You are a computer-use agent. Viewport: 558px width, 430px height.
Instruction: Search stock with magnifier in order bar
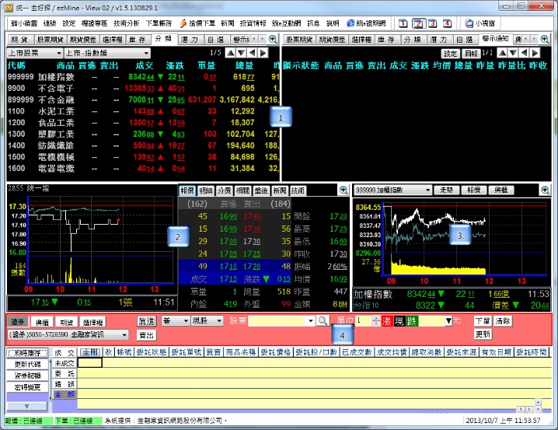tap(323, 320)
